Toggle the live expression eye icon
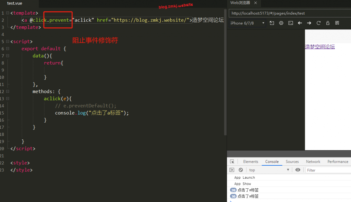 [298, 170]
